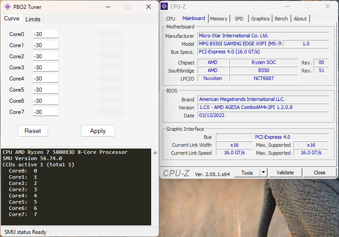Screen dimensions: 339x237
Task: Click the 'PCI-Express 4.0 (16.0 GT/s)' bus specs
Action: pyautogui.click(x=264, y=52)
